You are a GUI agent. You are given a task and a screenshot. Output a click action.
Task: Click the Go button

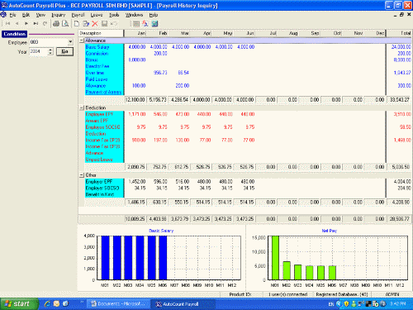[x=64, y=51]
